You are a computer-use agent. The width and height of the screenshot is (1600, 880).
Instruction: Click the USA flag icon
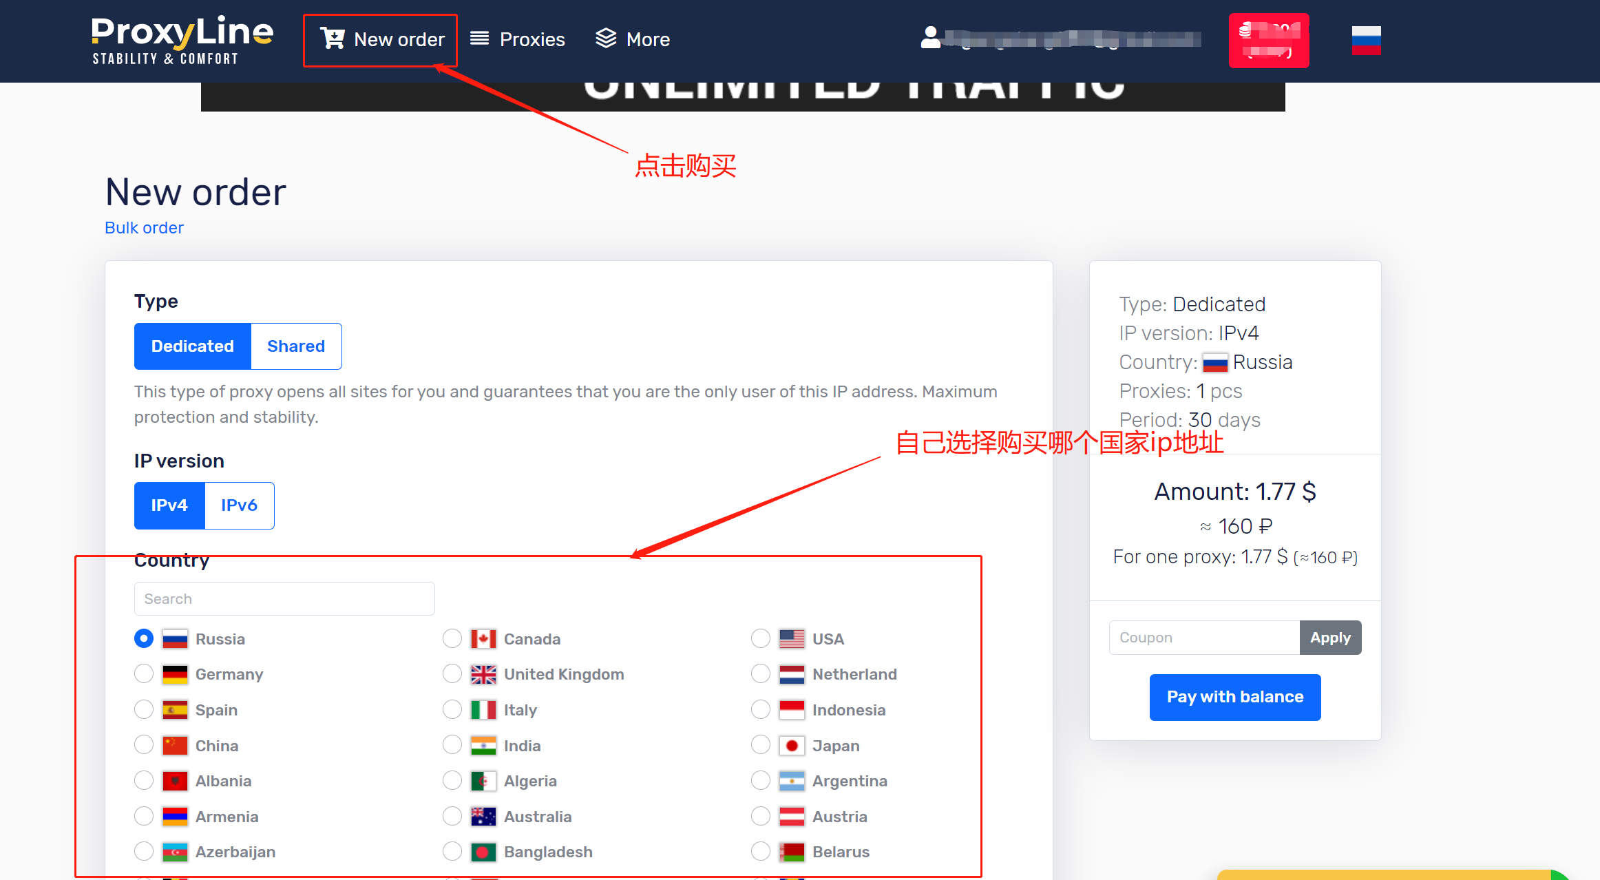[x=792, y=639]
